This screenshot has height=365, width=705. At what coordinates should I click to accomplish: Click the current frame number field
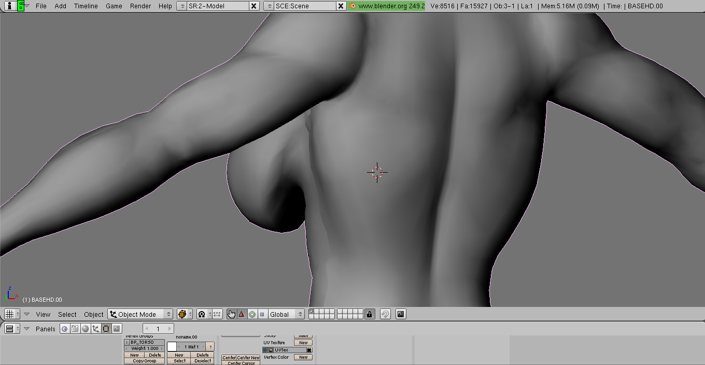158,329
